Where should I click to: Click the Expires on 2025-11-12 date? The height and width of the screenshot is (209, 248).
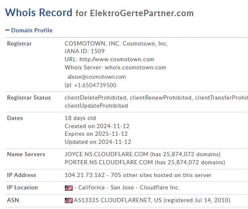click(96, 134)
